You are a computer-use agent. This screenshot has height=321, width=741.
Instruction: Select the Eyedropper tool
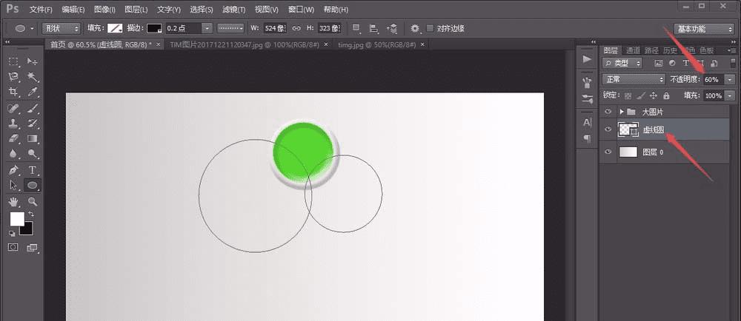[32, 92]
